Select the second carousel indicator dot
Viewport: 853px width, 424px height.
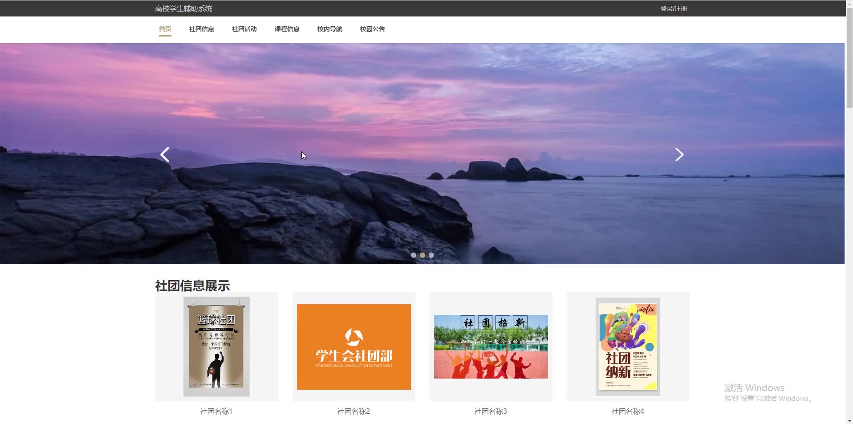(x=422, y=255)
